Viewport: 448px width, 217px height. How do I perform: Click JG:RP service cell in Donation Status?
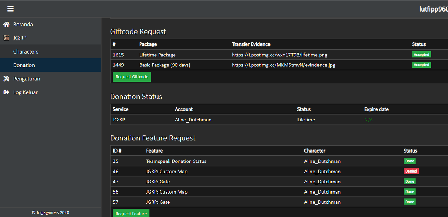119,120
